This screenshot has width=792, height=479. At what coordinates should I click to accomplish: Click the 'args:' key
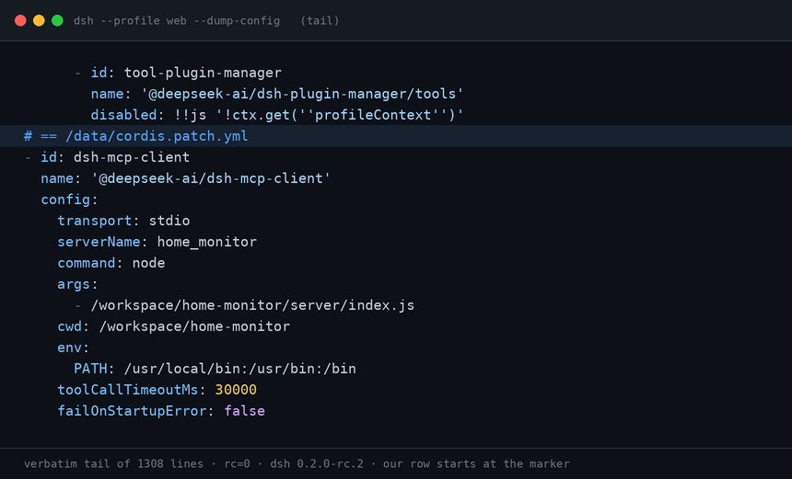(x=77, y=284)
